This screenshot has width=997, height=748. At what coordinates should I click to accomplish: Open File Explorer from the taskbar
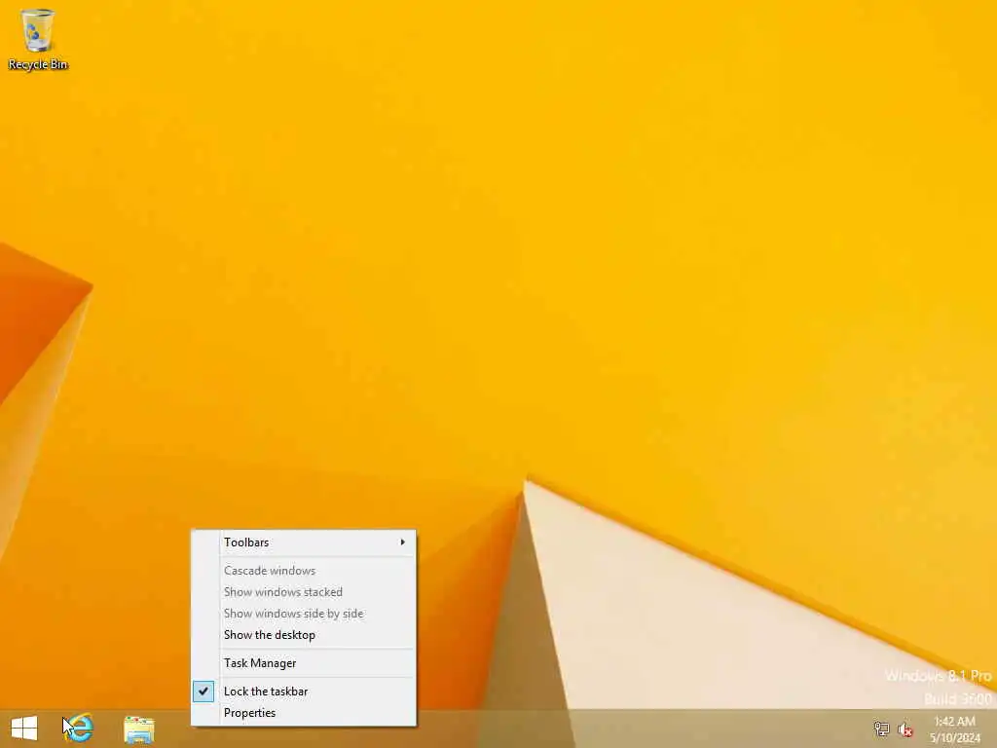(x=138, y=729)
